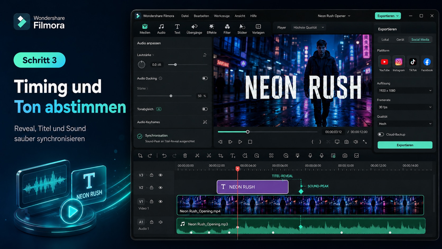Click the player volume speaker icon

coord(356,142)
